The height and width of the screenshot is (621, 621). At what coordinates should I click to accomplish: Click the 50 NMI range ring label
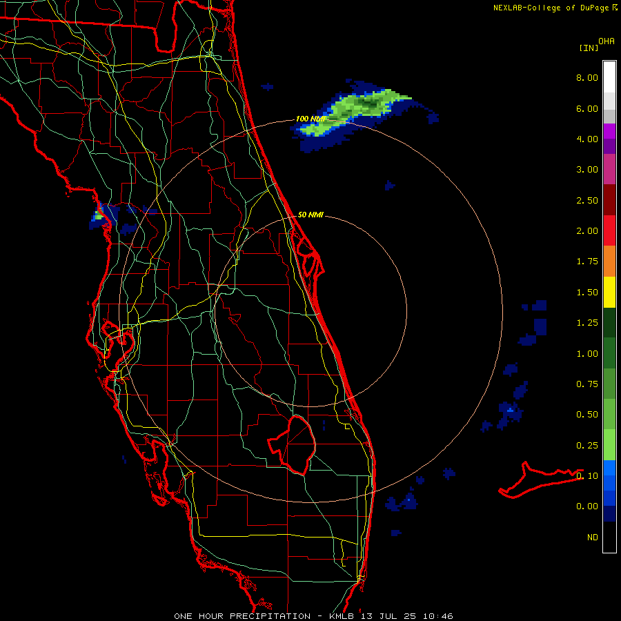pos(310,215)
